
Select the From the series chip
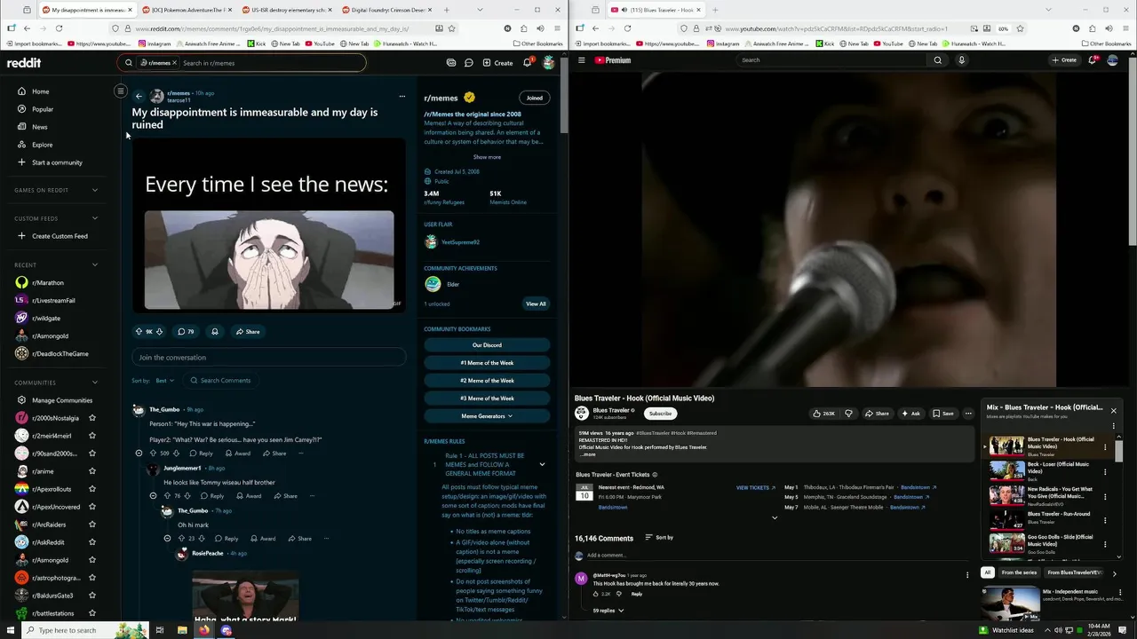1019,572
